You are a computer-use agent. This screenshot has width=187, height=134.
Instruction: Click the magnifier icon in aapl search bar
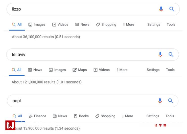[x=171, y=101]
